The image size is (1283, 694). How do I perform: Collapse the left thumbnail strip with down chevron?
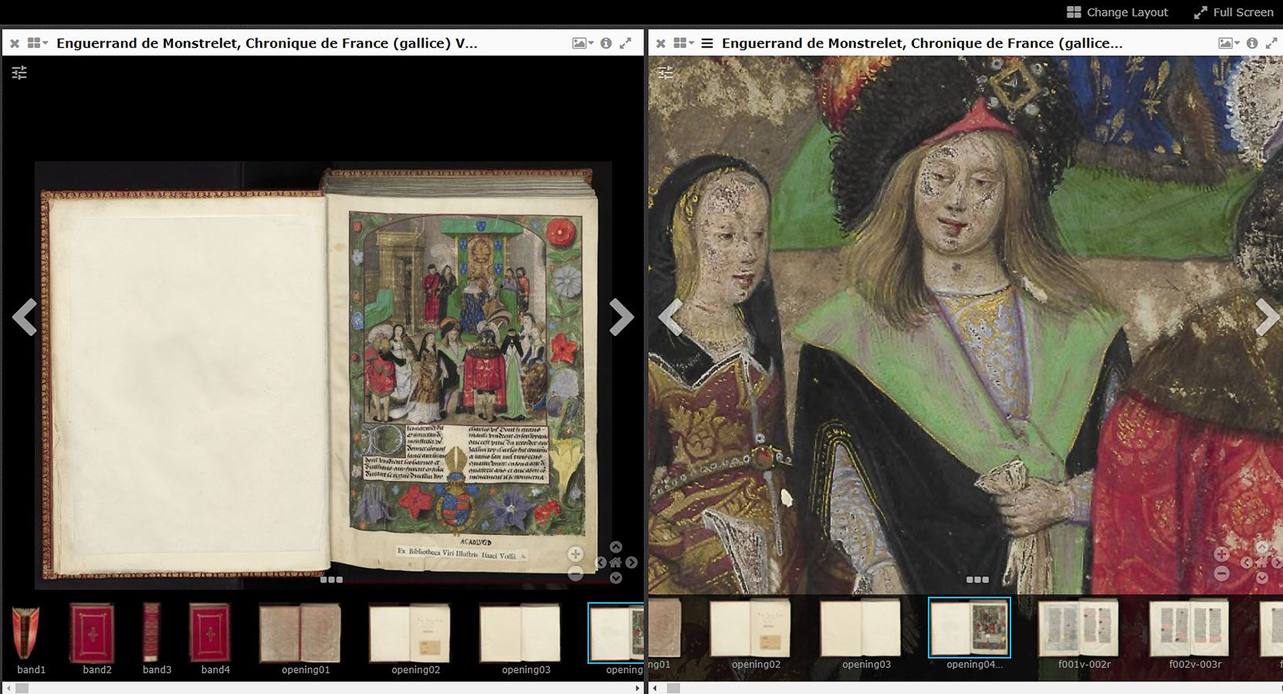point(615,577)
